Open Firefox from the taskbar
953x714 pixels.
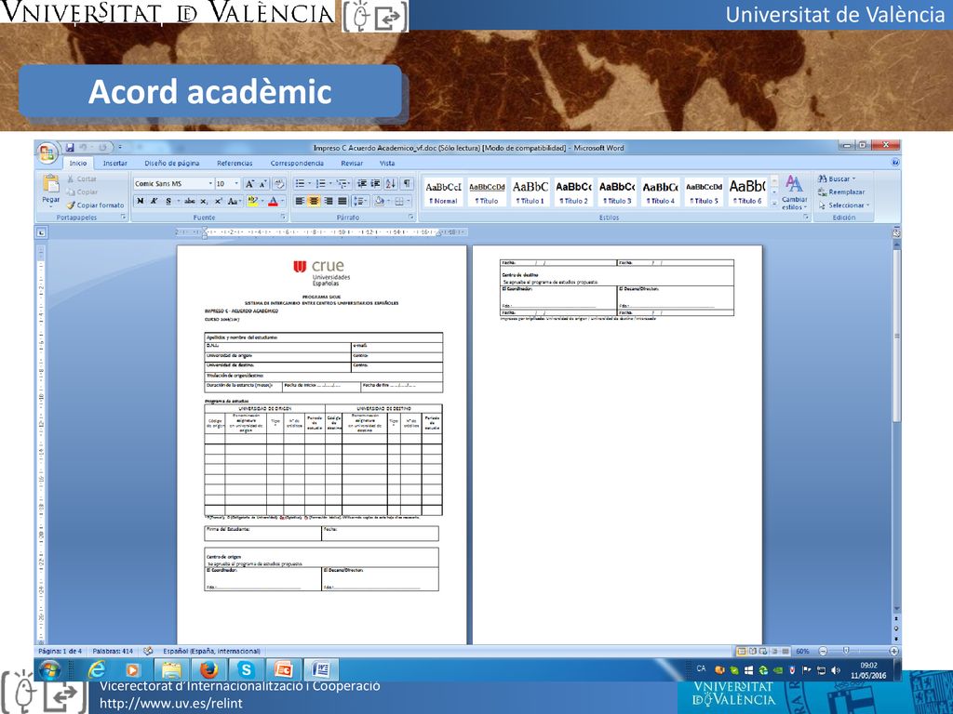click(x=209, y=669)
